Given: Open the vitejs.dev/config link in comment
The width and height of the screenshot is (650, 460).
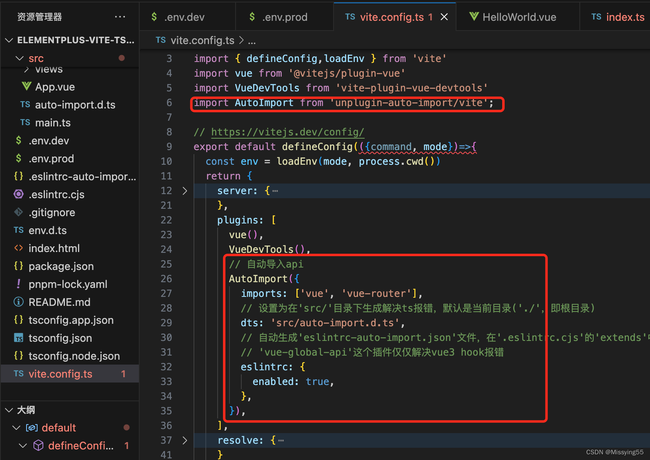Looking at the screenshot, I should (287, 132).
